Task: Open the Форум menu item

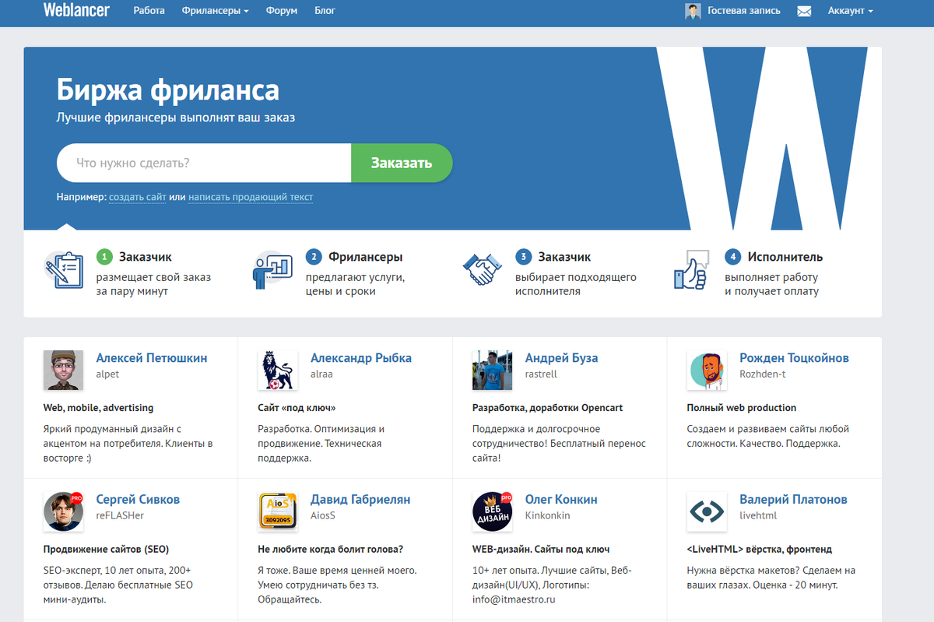Action: point(282,11)
